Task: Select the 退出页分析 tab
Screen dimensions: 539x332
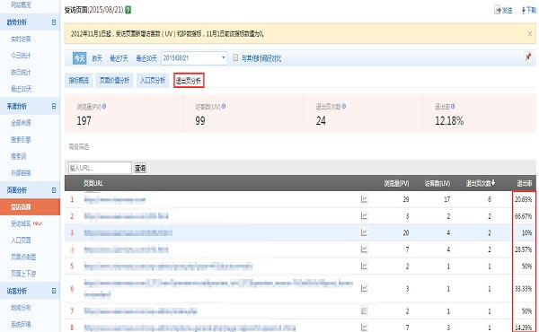Action: pos(189,81)
